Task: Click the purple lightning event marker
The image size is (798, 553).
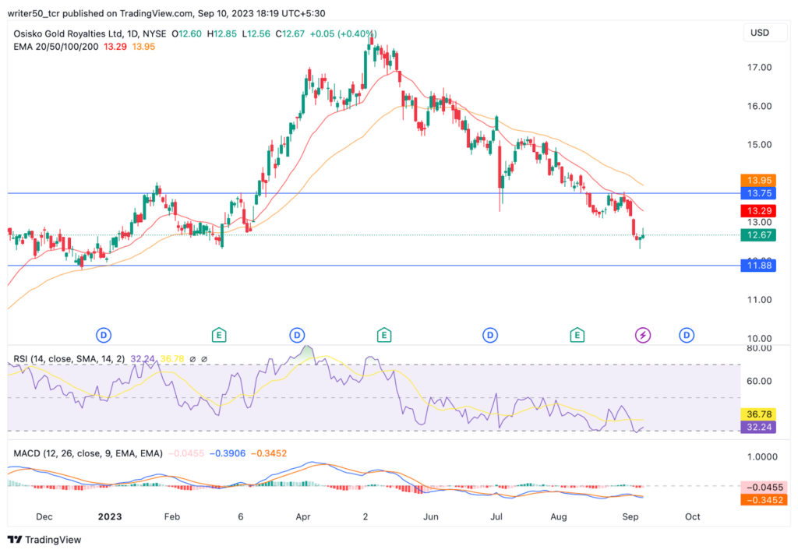Action: coord(643,335)
